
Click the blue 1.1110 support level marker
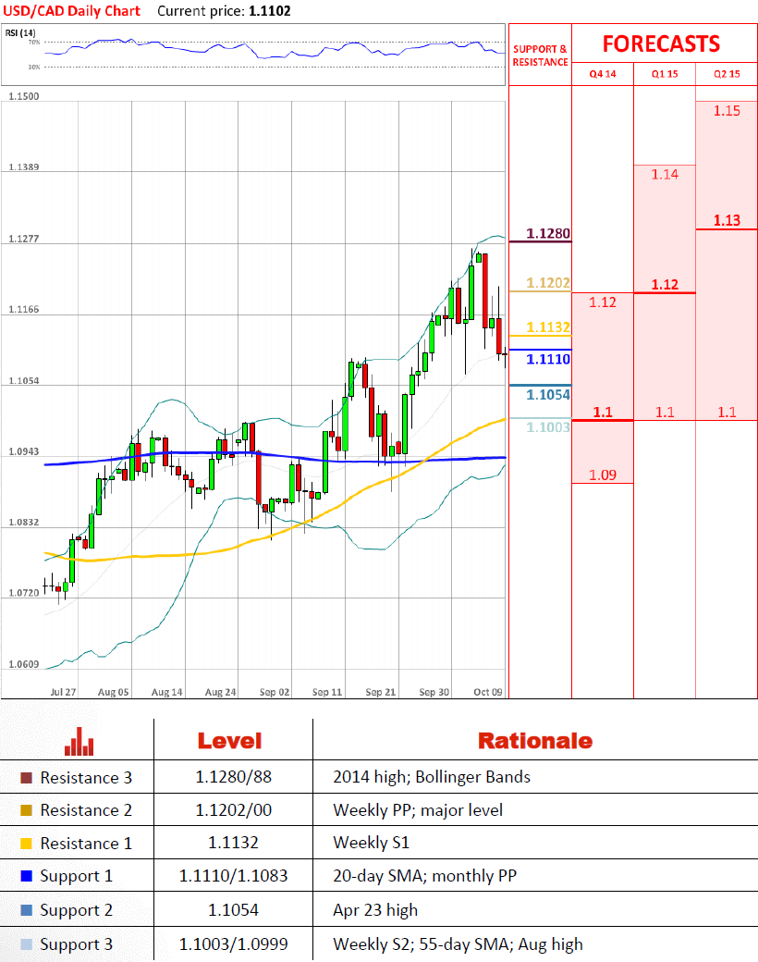coord(548,359)
